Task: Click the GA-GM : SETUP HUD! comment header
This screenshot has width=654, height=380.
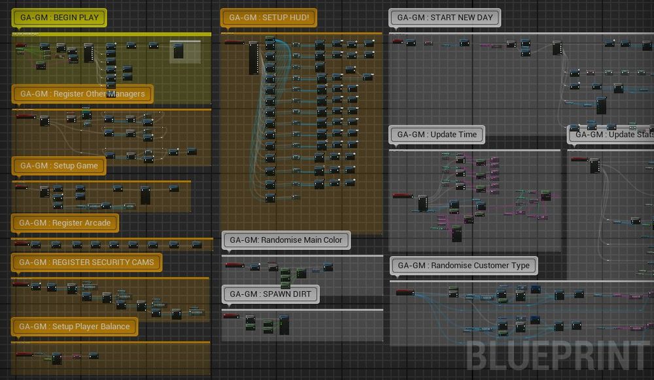Action: tap(269, 18)
